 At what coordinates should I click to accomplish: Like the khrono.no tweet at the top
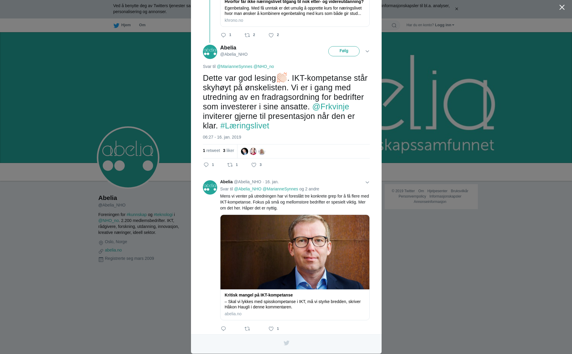[271, 35]
